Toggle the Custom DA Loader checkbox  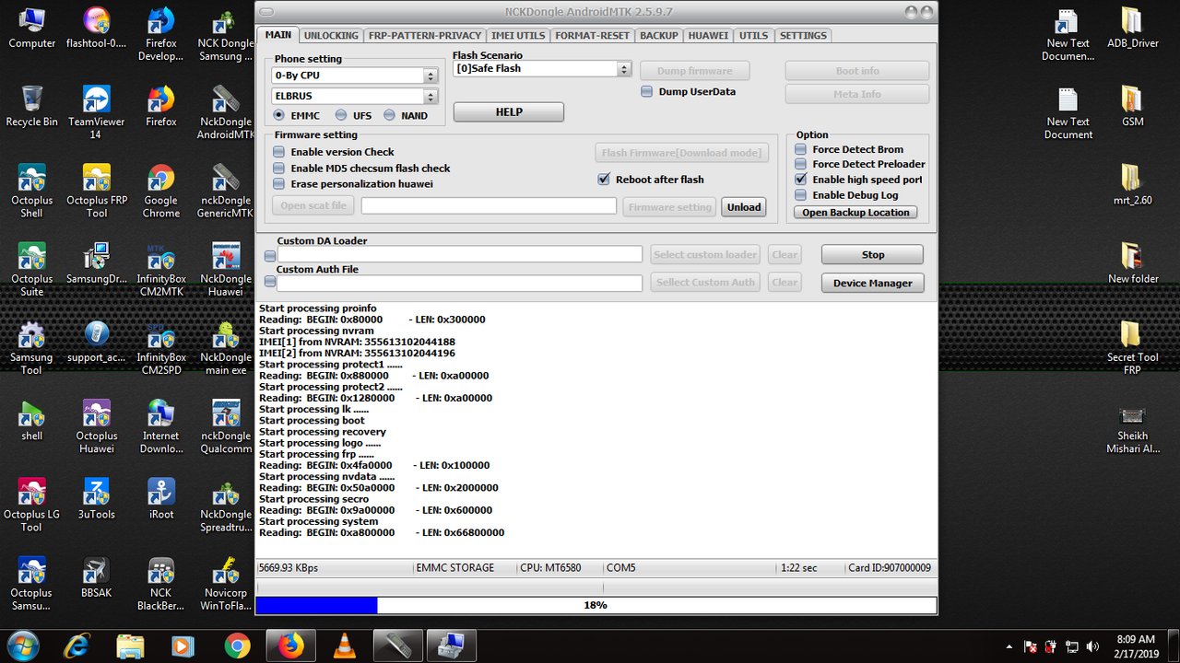270,255
